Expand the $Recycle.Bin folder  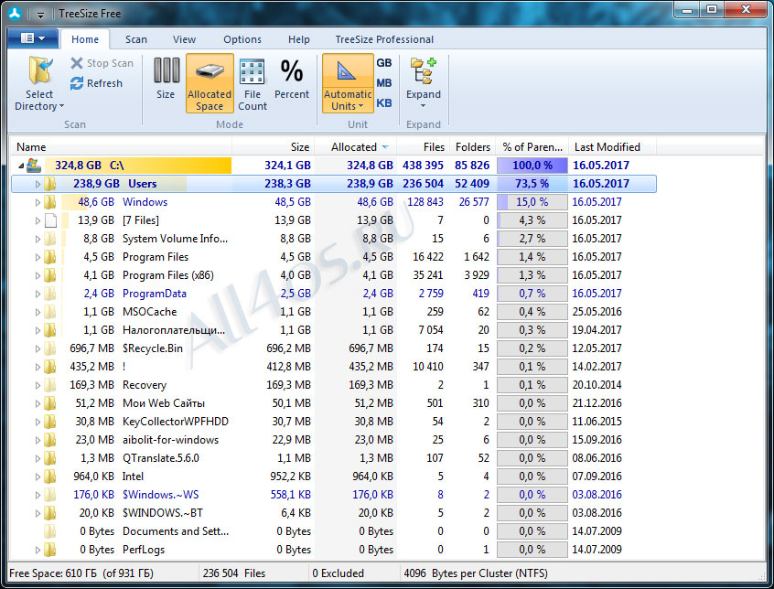(x=38, y=348)
